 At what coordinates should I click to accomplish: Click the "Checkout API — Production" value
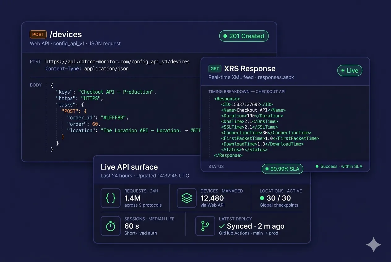pos(116,92)
